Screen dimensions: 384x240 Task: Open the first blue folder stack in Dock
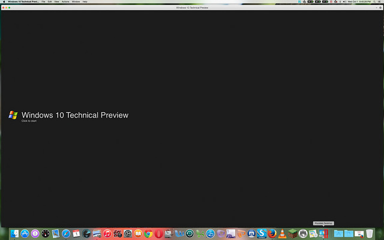pos(338,233)
